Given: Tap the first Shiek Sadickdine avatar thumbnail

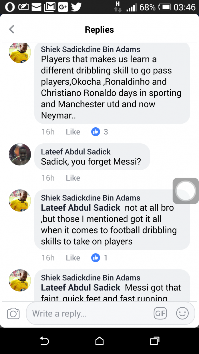Looking at the screenshot, I should pyautogui.click(x=20, y=52).
